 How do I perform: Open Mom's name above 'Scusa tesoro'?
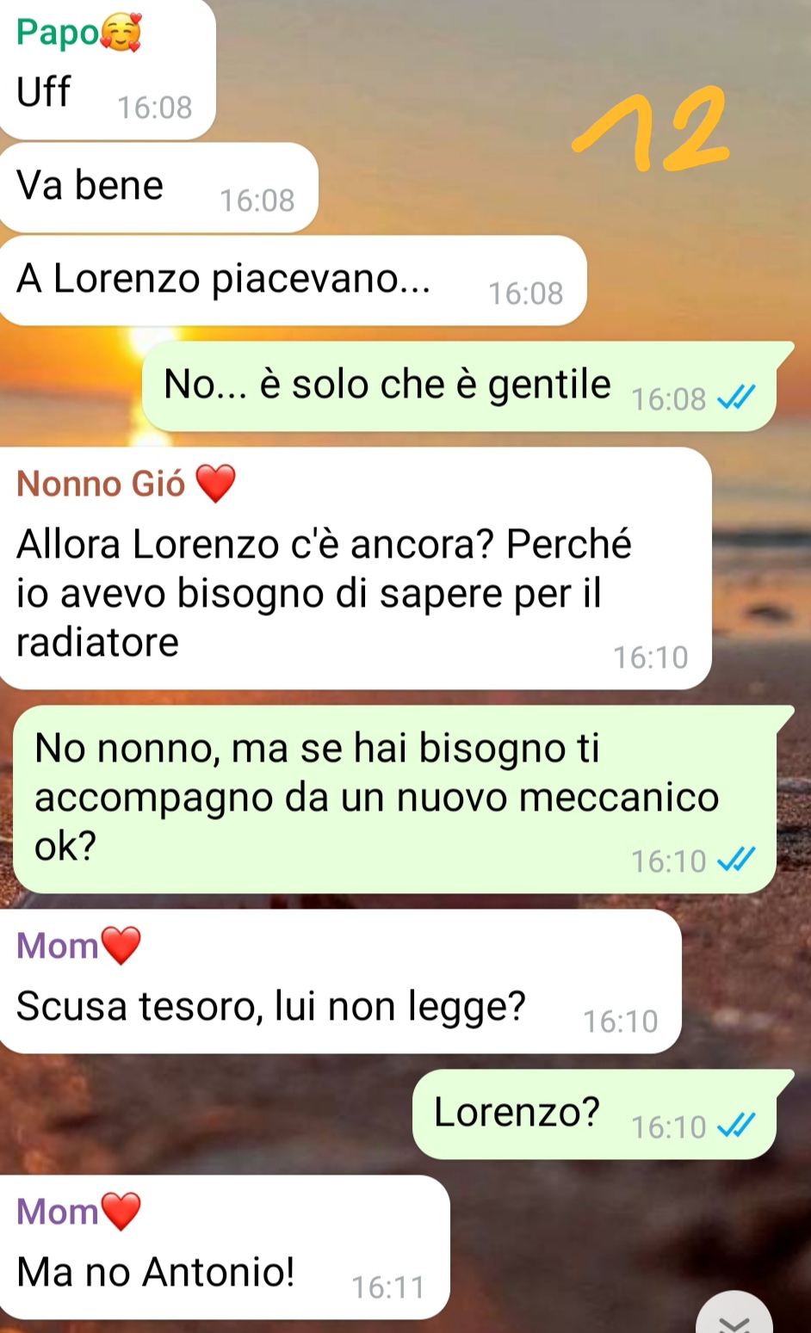(58, 947)
